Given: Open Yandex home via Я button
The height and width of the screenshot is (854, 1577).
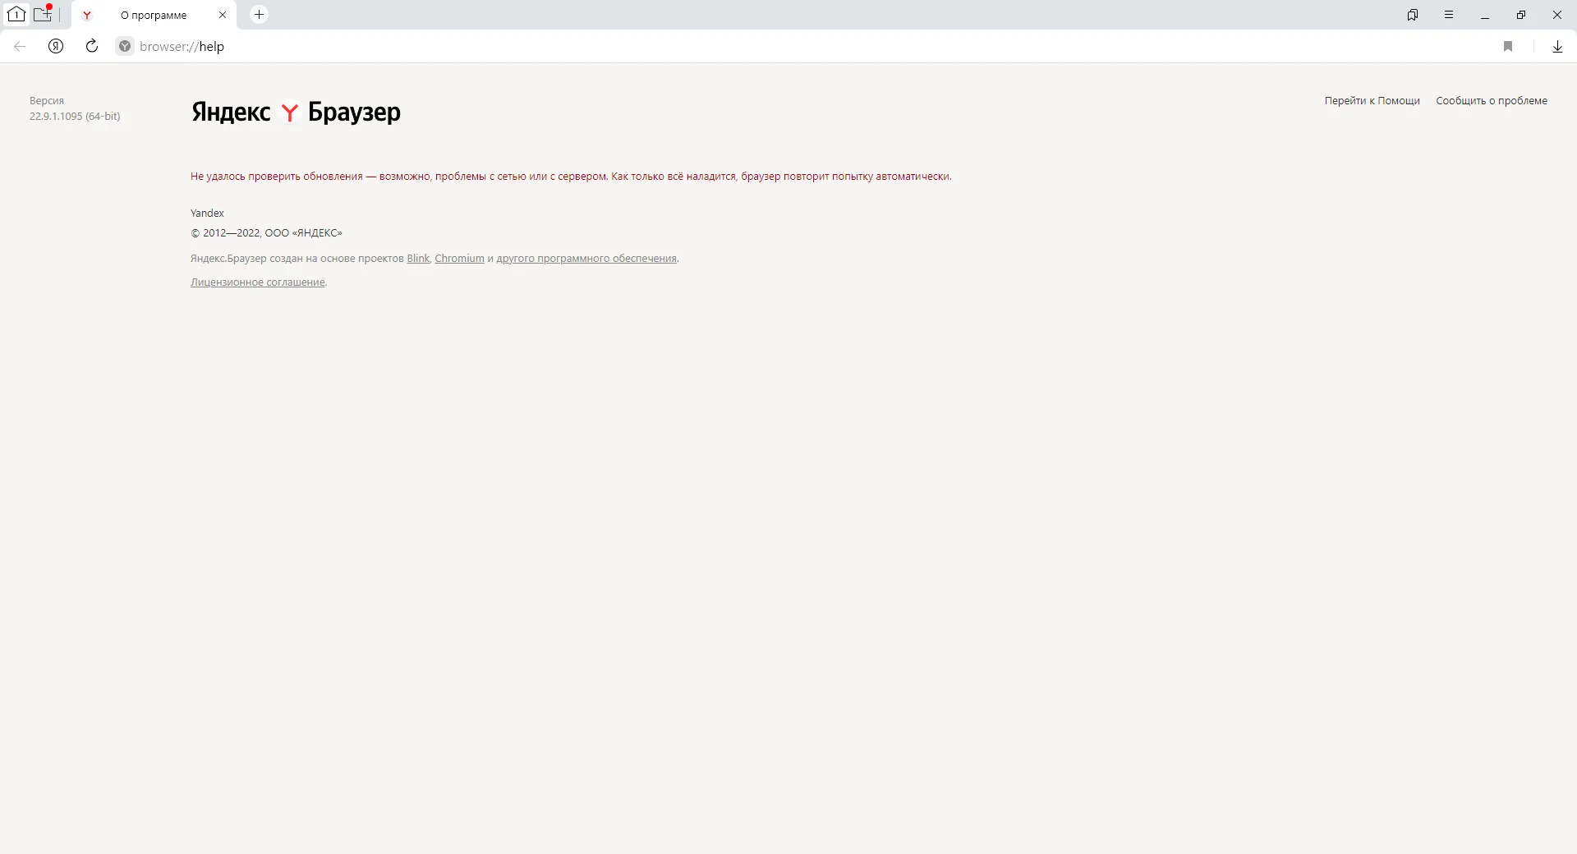Looking at the screenshot, I should (x=56, y=46).
